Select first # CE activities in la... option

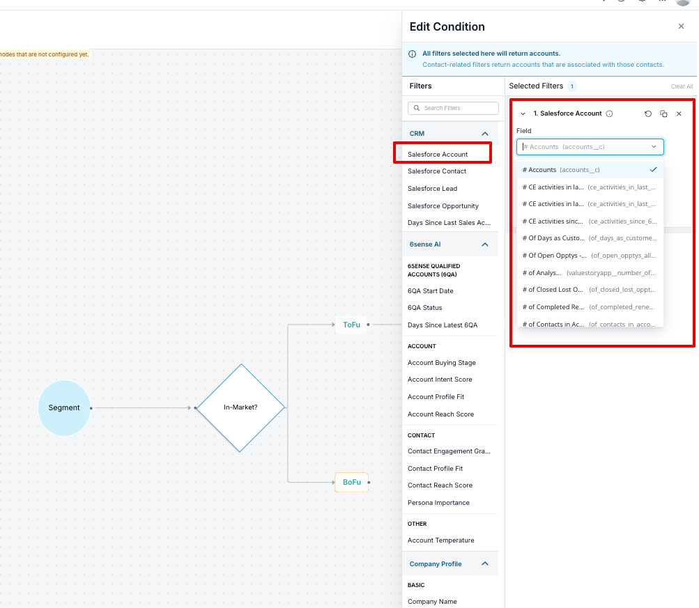590,187
